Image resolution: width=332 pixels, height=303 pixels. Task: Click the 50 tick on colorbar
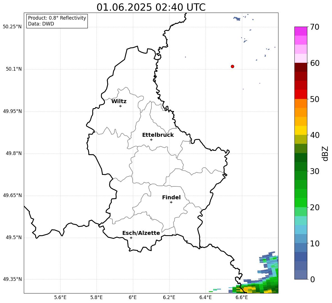click(315, 99)
